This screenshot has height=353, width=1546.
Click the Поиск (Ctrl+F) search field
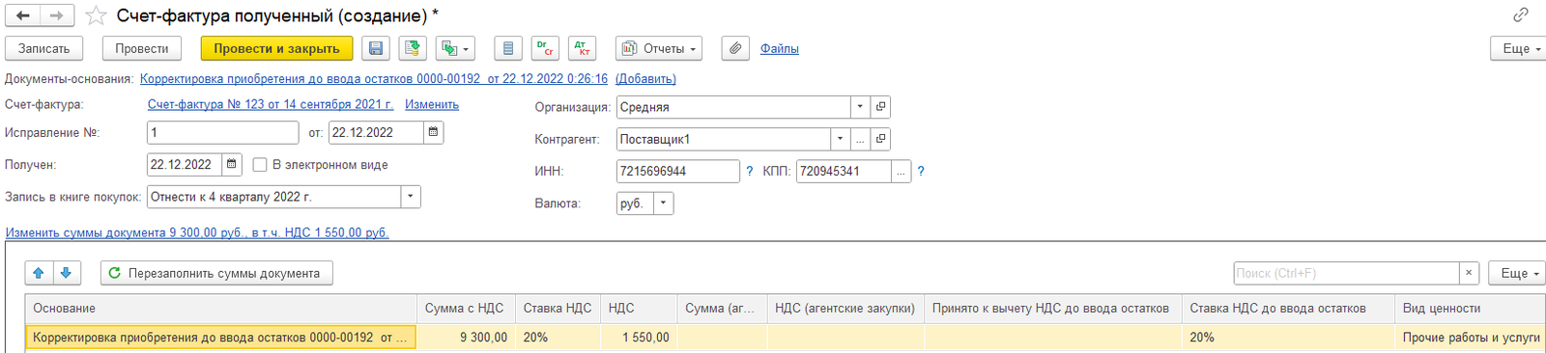(1346, 273)
